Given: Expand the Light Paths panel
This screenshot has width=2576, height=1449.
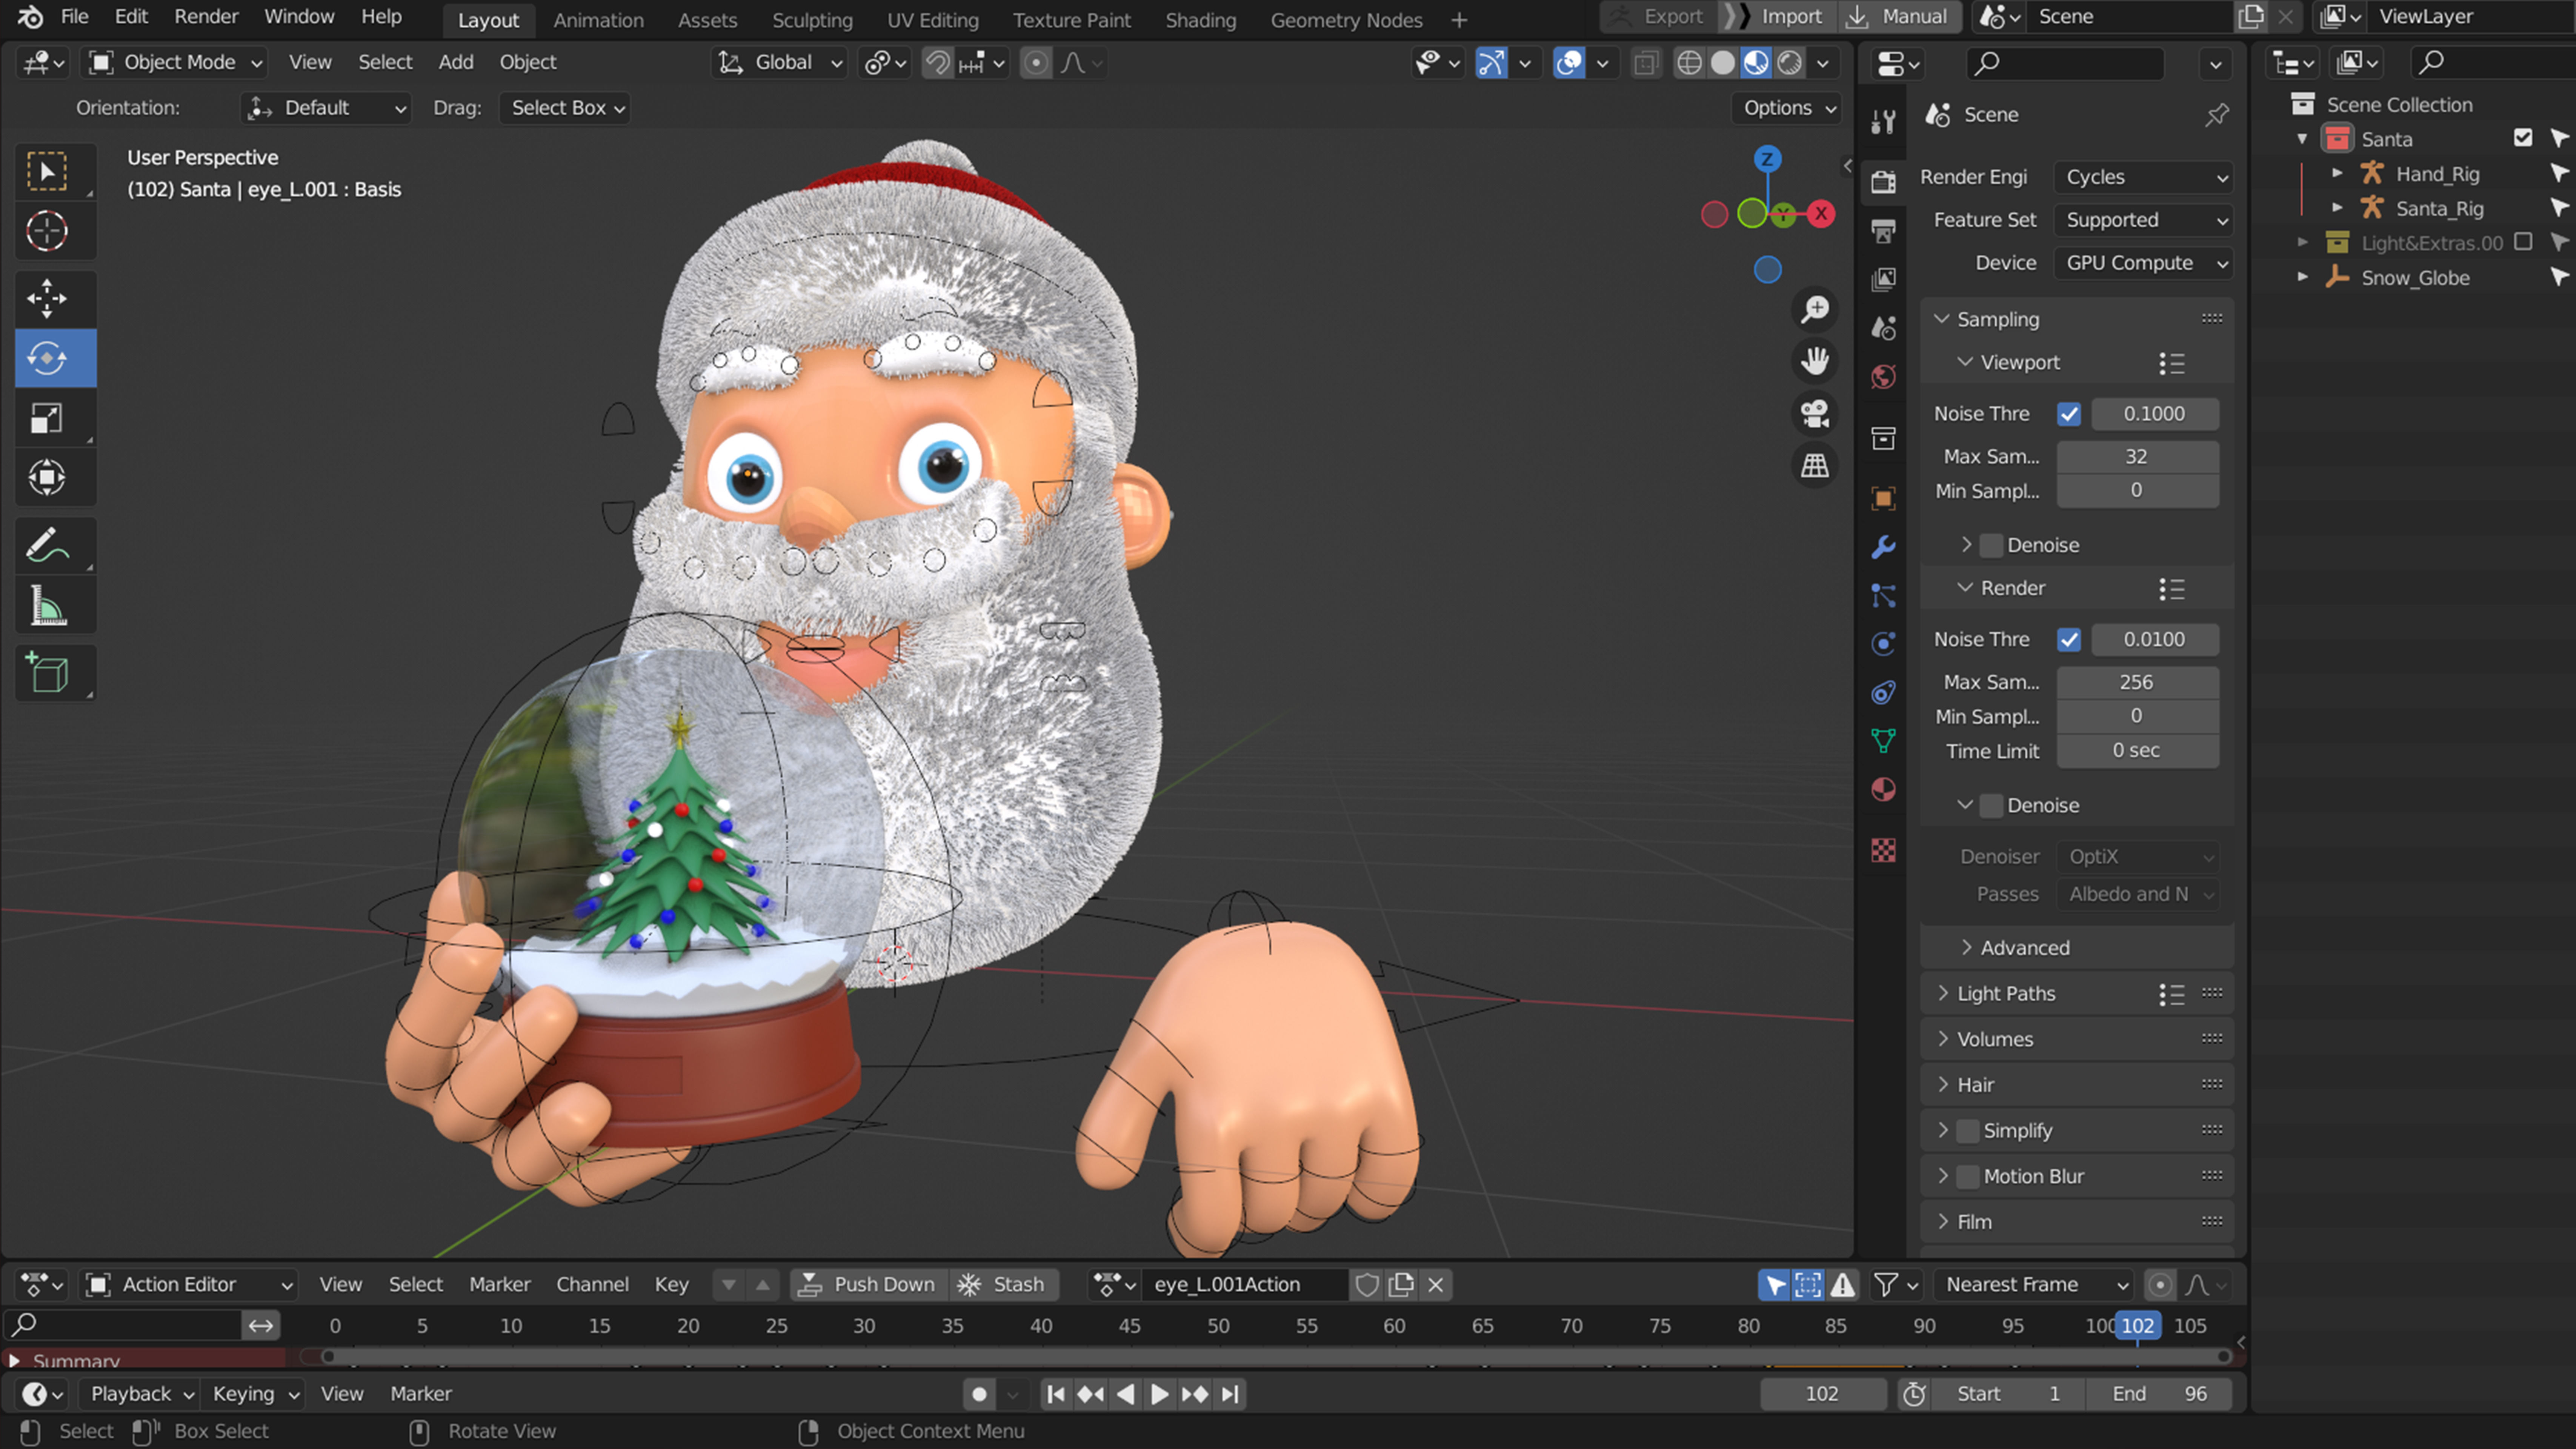Looking at the screenshot, I should point(2006,994).
